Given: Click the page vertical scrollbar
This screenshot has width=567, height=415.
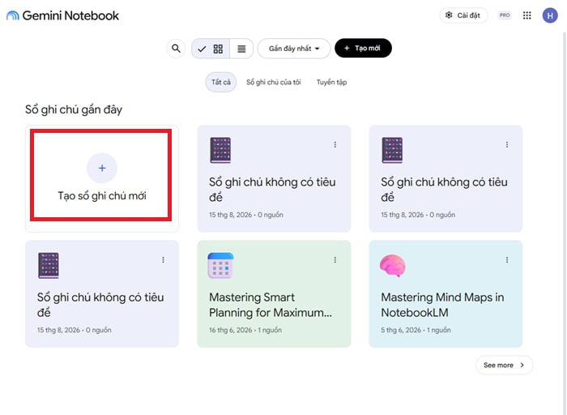Looking at the screenshot, I should point(564,223).
